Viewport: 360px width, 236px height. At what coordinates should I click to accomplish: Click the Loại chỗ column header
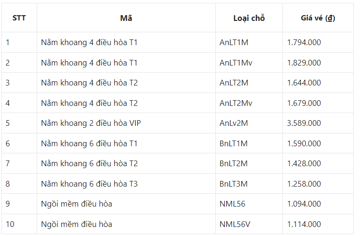249,18
